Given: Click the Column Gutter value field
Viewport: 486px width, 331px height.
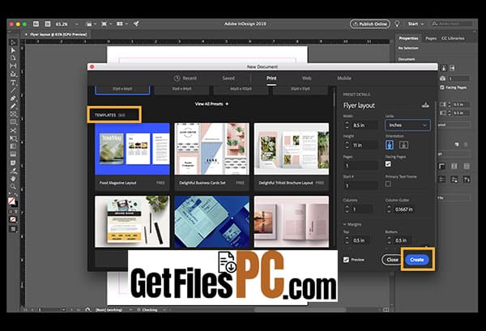Looking at the screenshot, I should click(x=404, y=210).
